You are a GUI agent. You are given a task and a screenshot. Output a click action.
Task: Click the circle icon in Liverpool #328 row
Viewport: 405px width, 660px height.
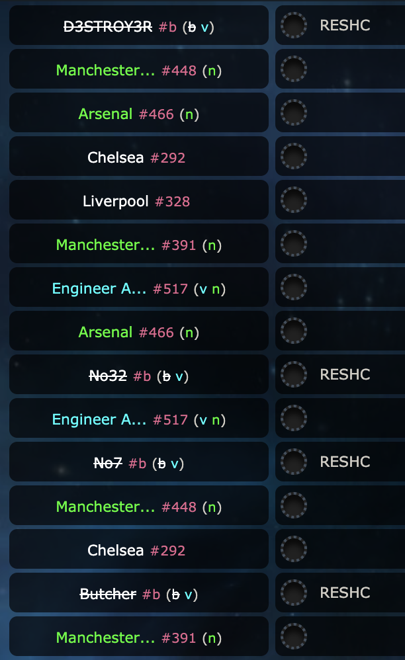[x=294, y=200]
